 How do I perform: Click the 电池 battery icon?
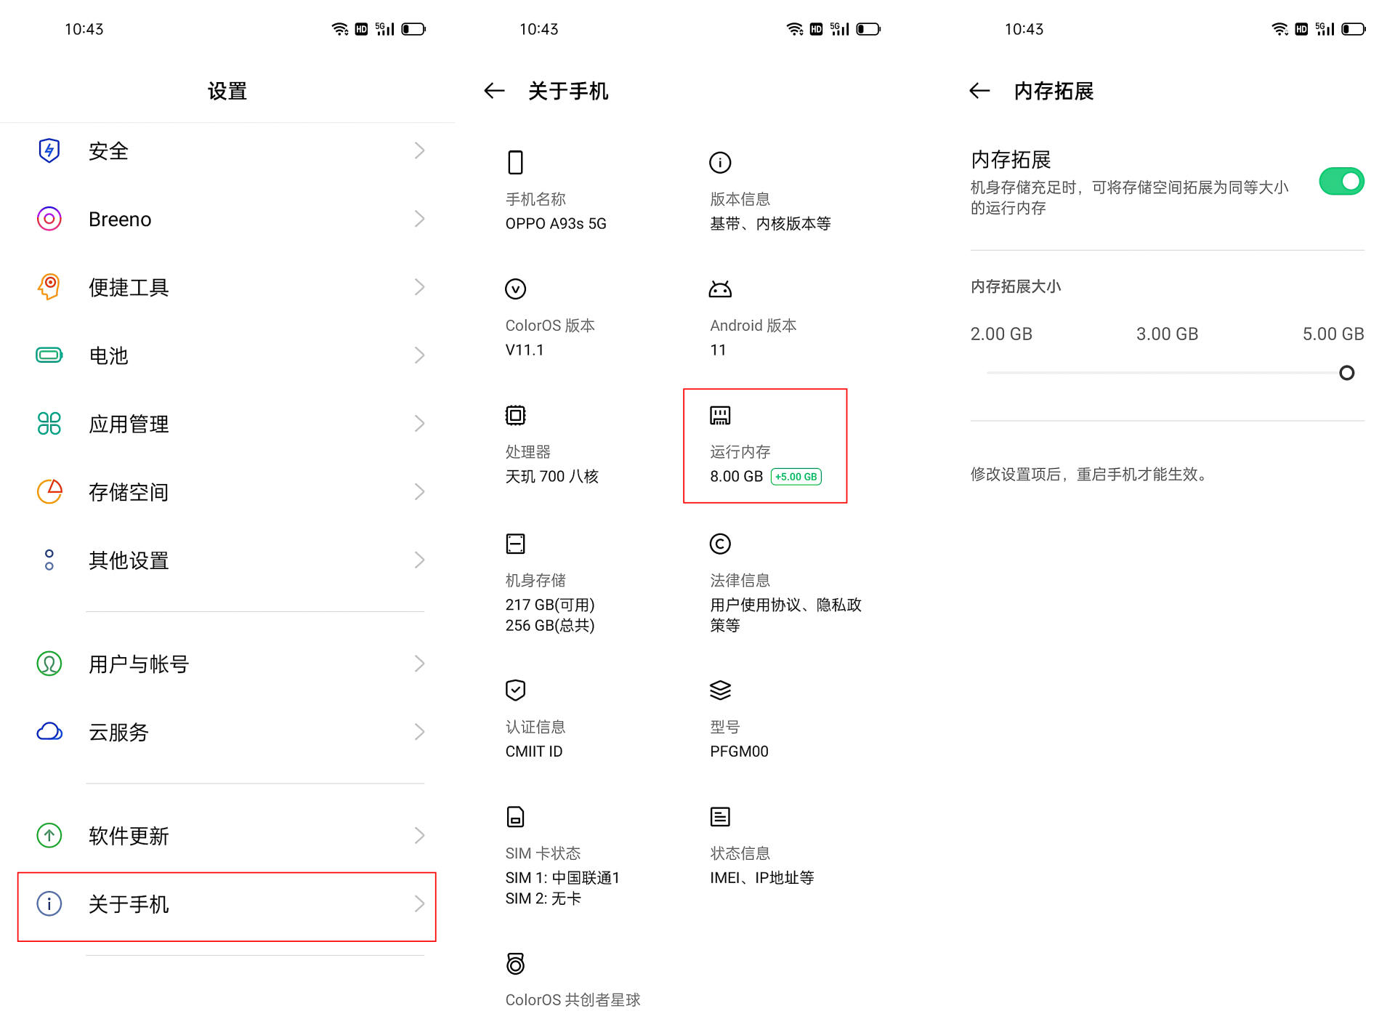click(48, 355)
